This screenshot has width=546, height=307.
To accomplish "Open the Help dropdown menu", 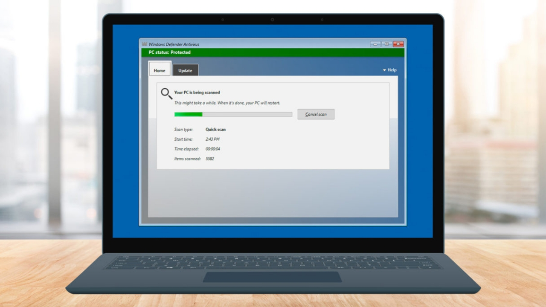I will [389, 70].
